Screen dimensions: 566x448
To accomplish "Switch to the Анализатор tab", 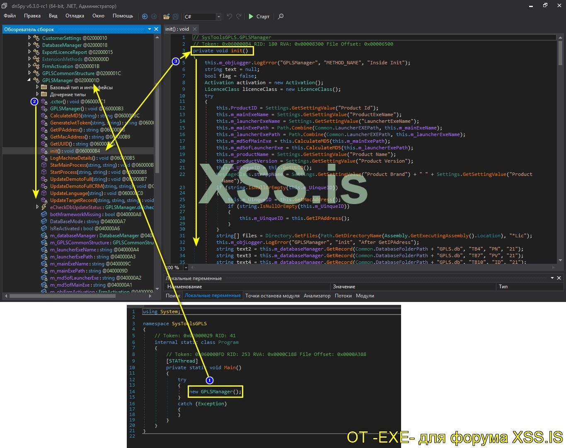I will pyautogui.click(x=317, y=296).
